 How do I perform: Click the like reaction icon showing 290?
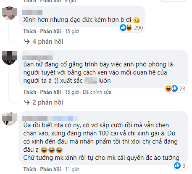(123, 27)
